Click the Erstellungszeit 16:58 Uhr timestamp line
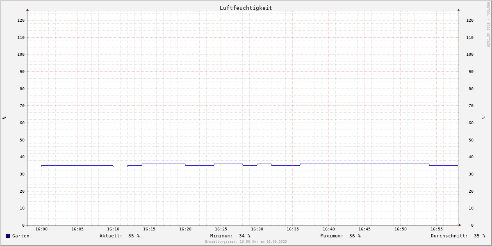This screenshot has height=246, width=492. 246,242
